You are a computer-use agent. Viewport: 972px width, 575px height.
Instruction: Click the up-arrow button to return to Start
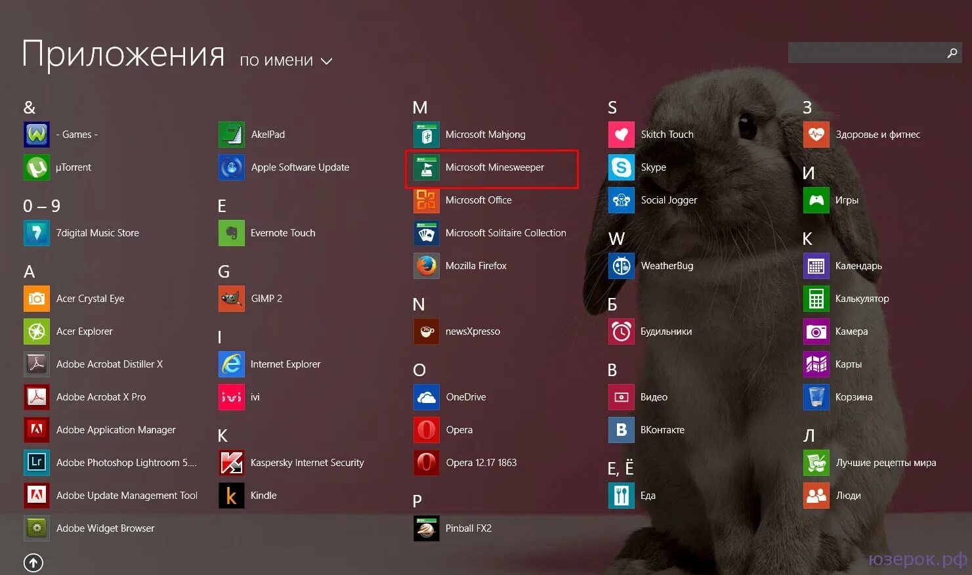33,563
